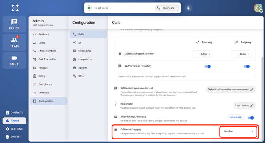The height and width of the screenshot is (143, 265).
Task: Click the Analytics report emails envelope icon
Action: pos(116,117)
